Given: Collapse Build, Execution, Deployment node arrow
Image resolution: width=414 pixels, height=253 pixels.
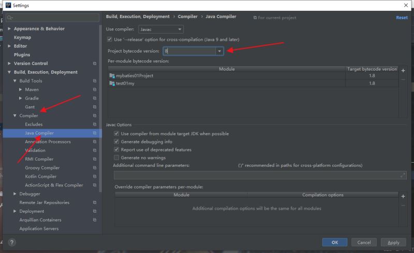Looking at the screenshot, I should pos(9,72).
